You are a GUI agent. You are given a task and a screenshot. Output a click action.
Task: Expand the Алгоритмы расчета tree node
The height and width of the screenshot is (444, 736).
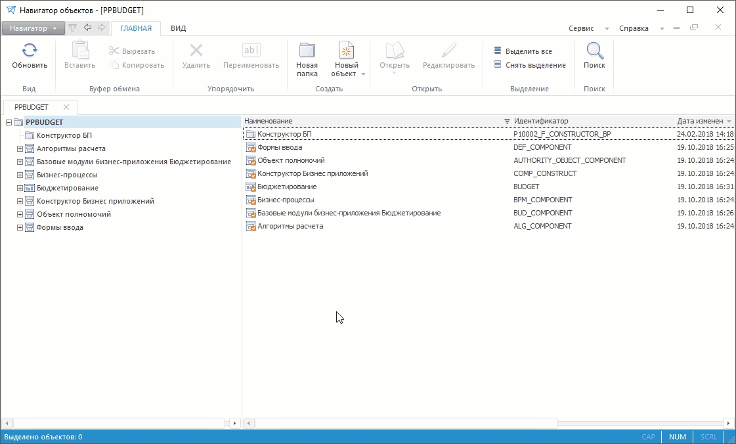(20, 148)
